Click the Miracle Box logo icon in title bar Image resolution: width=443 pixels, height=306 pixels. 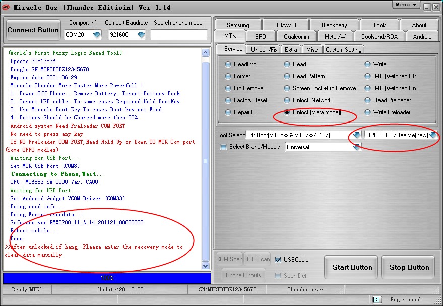click(6, 7)
